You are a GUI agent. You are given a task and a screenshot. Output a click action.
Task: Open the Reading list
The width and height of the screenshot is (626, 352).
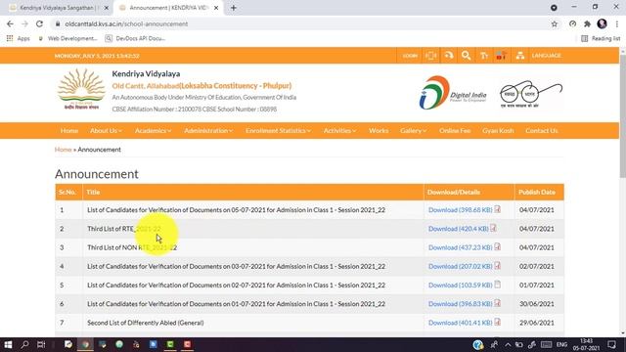coord(601,38)
